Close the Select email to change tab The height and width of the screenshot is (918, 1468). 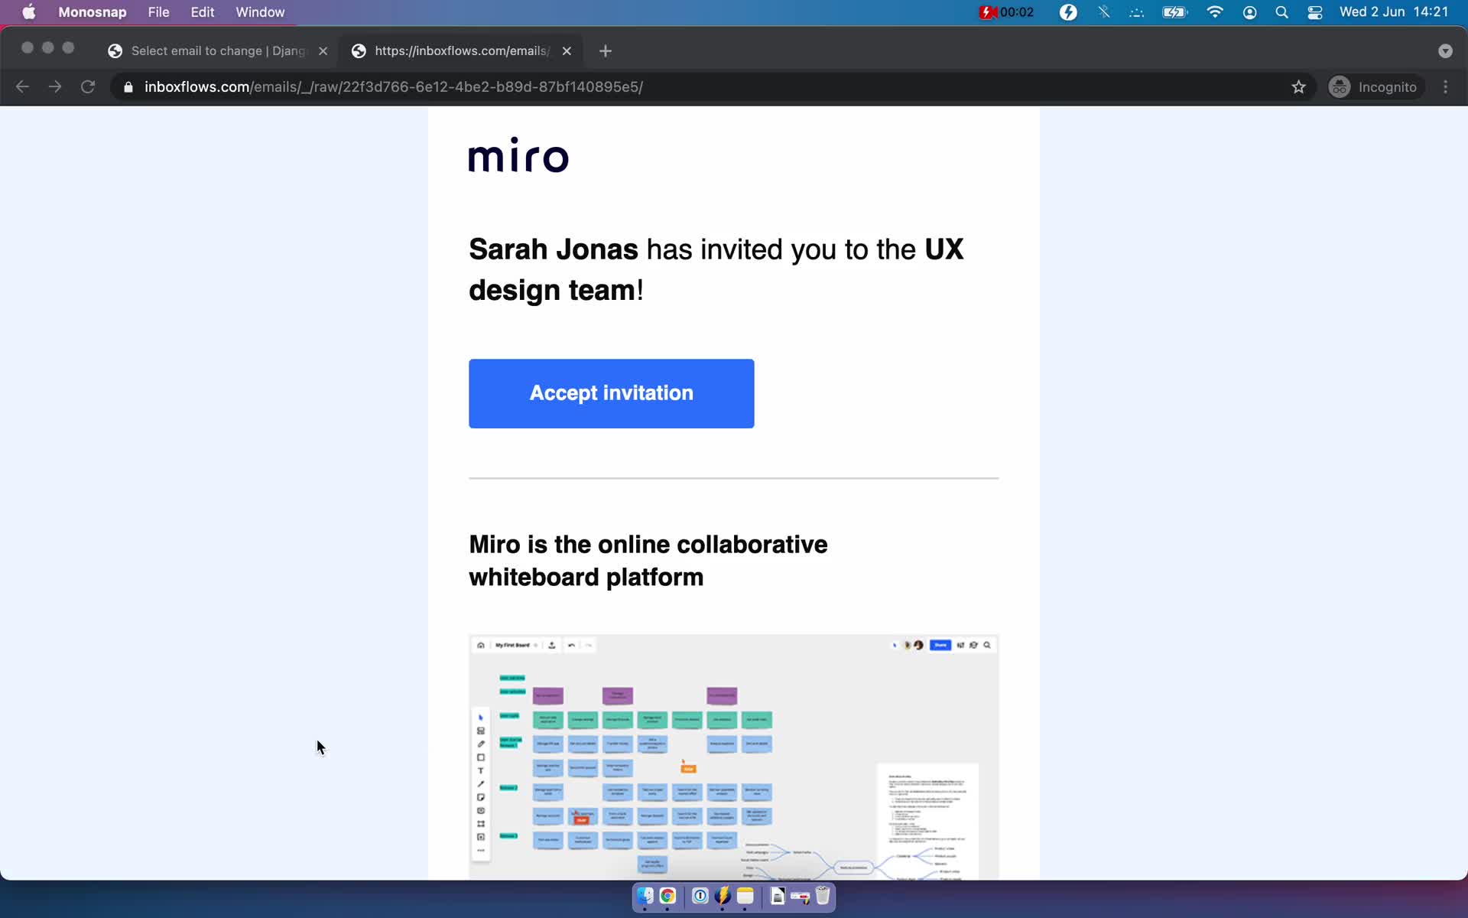pos(323,51)
